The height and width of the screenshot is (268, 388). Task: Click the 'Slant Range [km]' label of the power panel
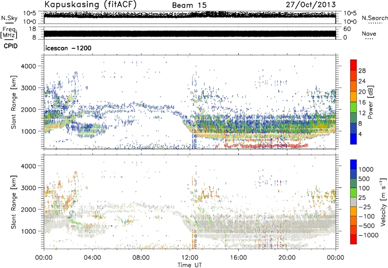14,102
